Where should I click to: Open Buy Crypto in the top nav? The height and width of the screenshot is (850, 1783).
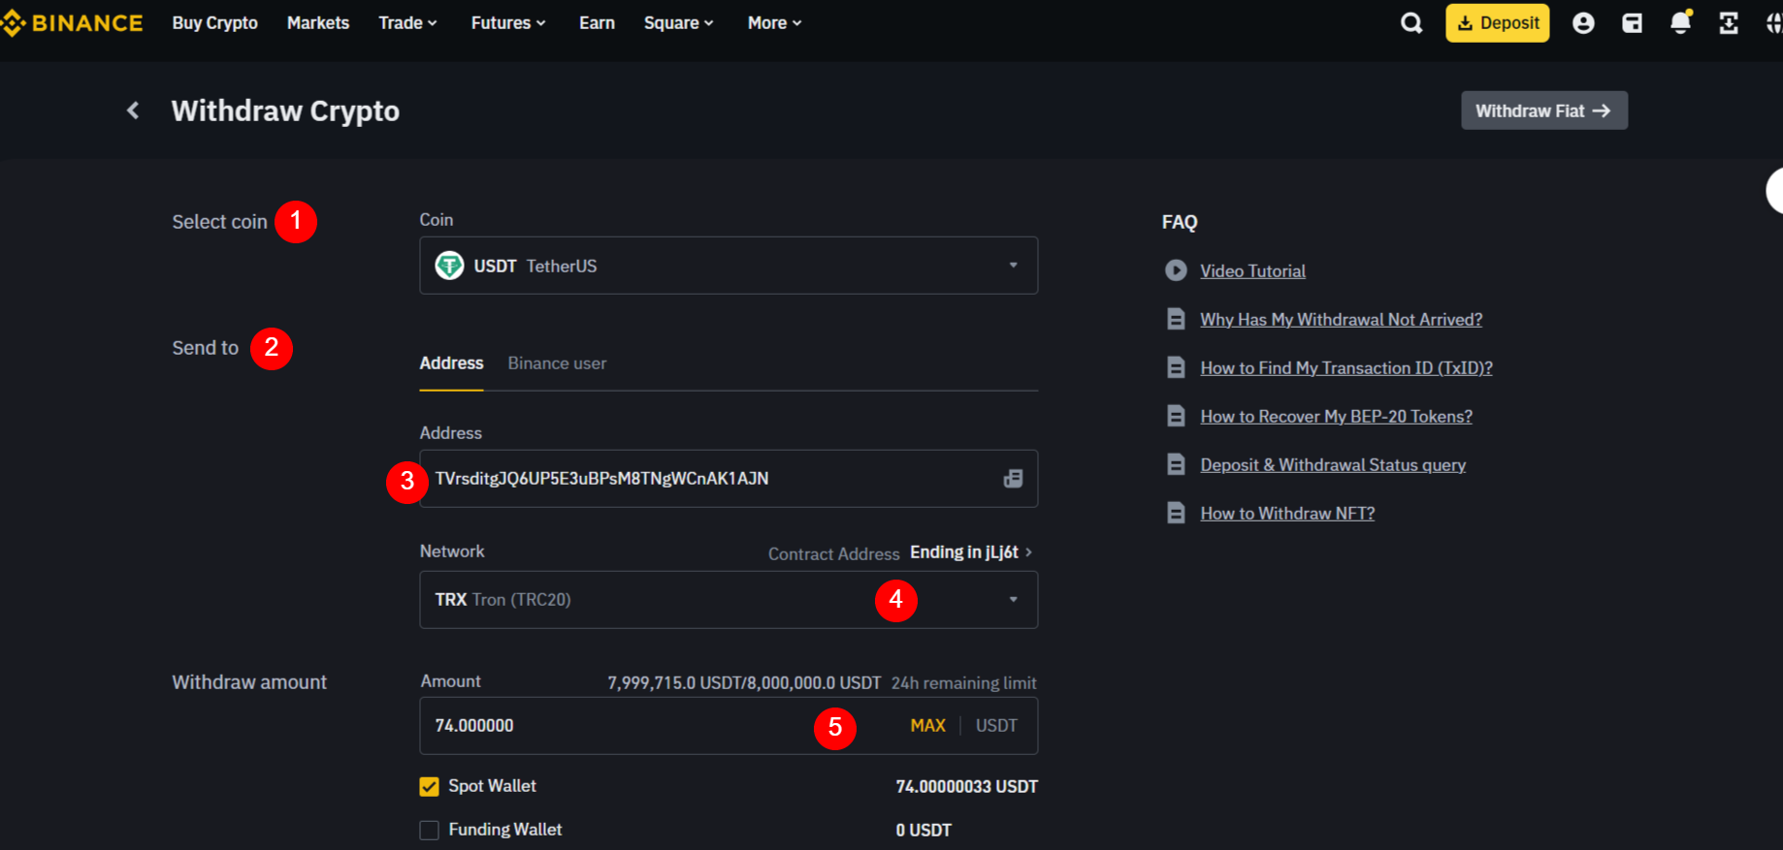[x=215, y=22]
